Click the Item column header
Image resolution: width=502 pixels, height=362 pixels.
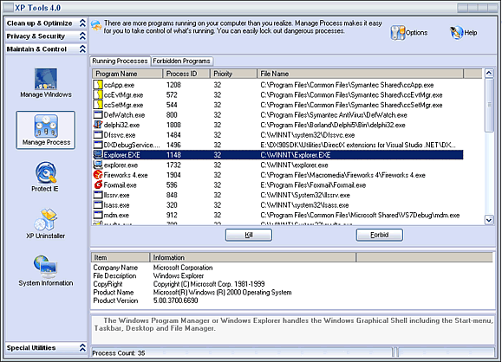[x=121, y=257]
